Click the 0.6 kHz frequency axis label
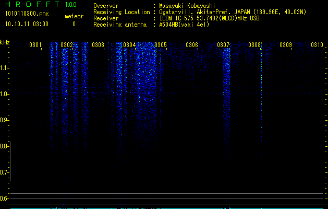Viewport: 328px width, 209px height. tap(4, 199)
